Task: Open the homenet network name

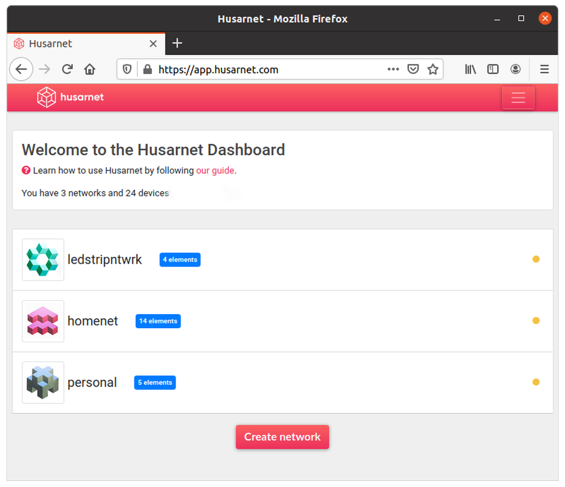Action: pos(93,321)
